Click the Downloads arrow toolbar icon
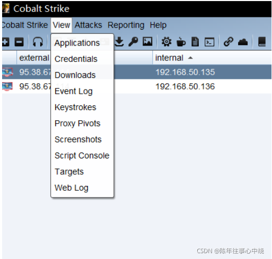272x259 pixels. (x=119, y=42)
